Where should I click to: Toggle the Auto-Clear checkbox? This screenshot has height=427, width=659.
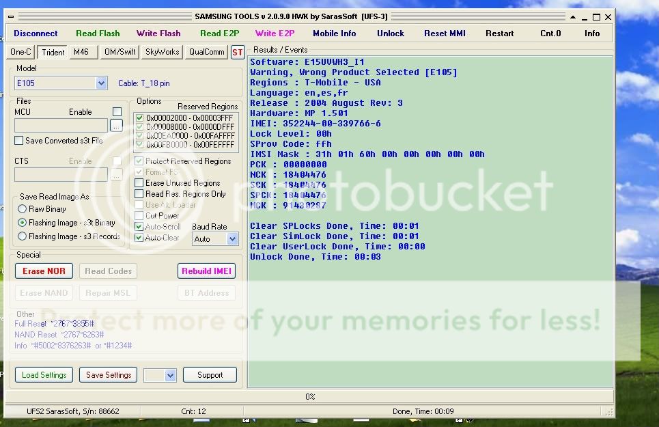click(139, 238)
